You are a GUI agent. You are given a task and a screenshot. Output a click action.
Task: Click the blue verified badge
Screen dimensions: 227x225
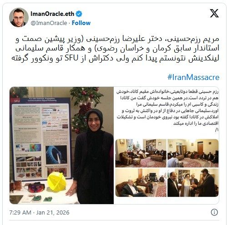[x=79, y=14]
